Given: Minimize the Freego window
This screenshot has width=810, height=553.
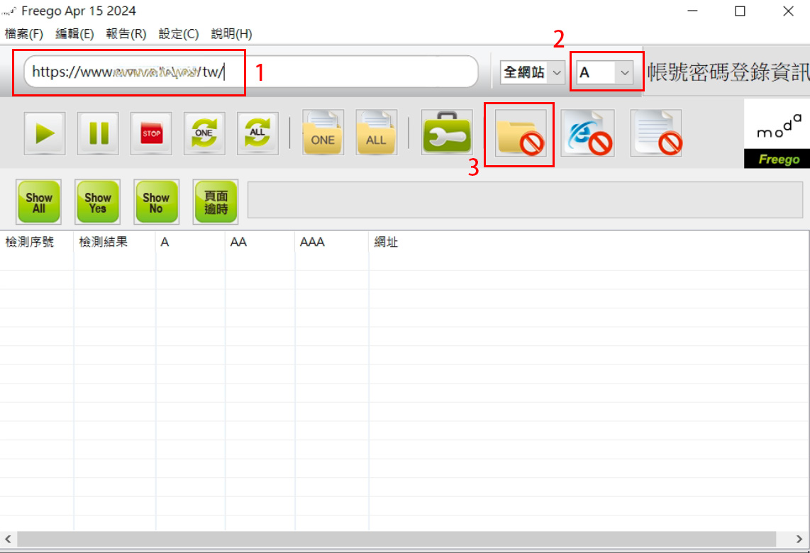Looking at the screenshot, I should pyautogui.click(x=692, y=11).
